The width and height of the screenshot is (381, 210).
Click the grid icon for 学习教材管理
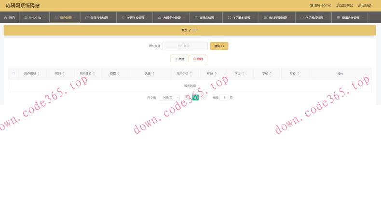[x=229, y=18]
